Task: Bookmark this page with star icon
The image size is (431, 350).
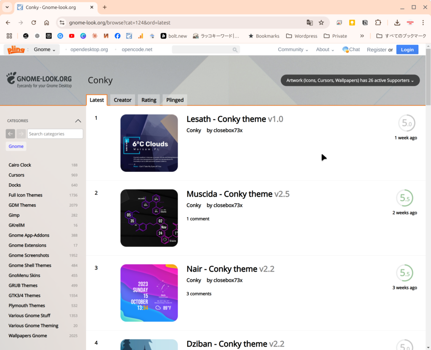Action: coord(321,23)
